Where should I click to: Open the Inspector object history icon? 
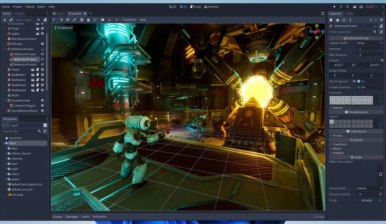tap(381, 20)
